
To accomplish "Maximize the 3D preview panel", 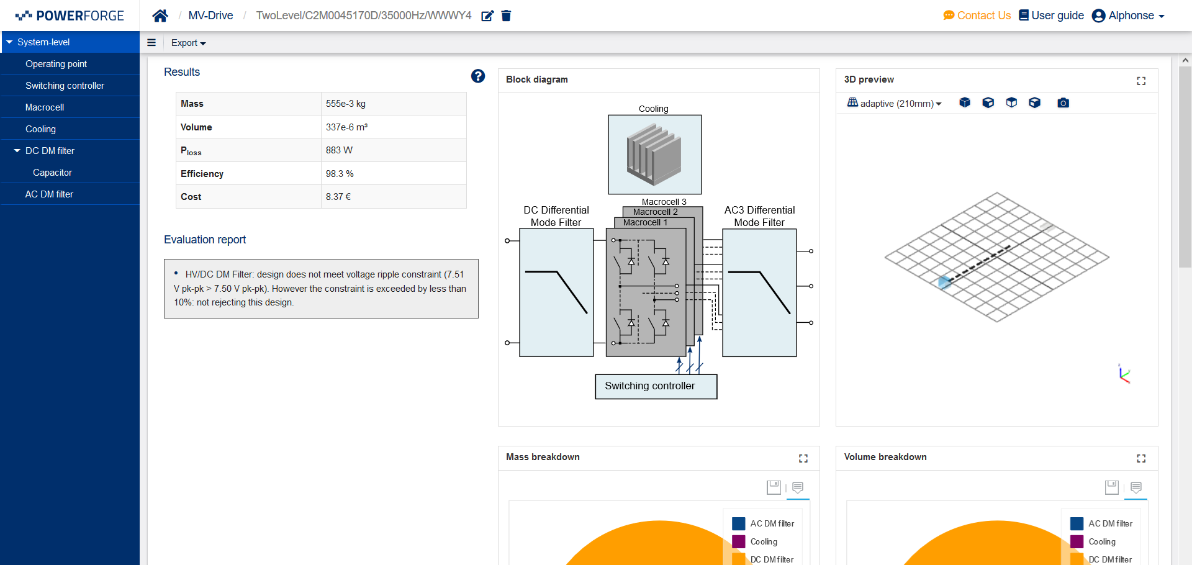I will click(x=1140, y=81).
